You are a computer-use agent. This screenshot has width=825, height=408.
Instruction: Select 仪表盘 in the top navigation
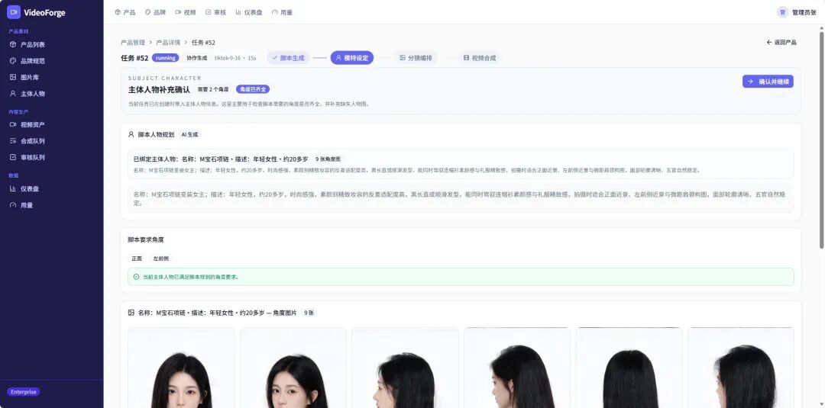pyautogui.click(x=249, y=12)
